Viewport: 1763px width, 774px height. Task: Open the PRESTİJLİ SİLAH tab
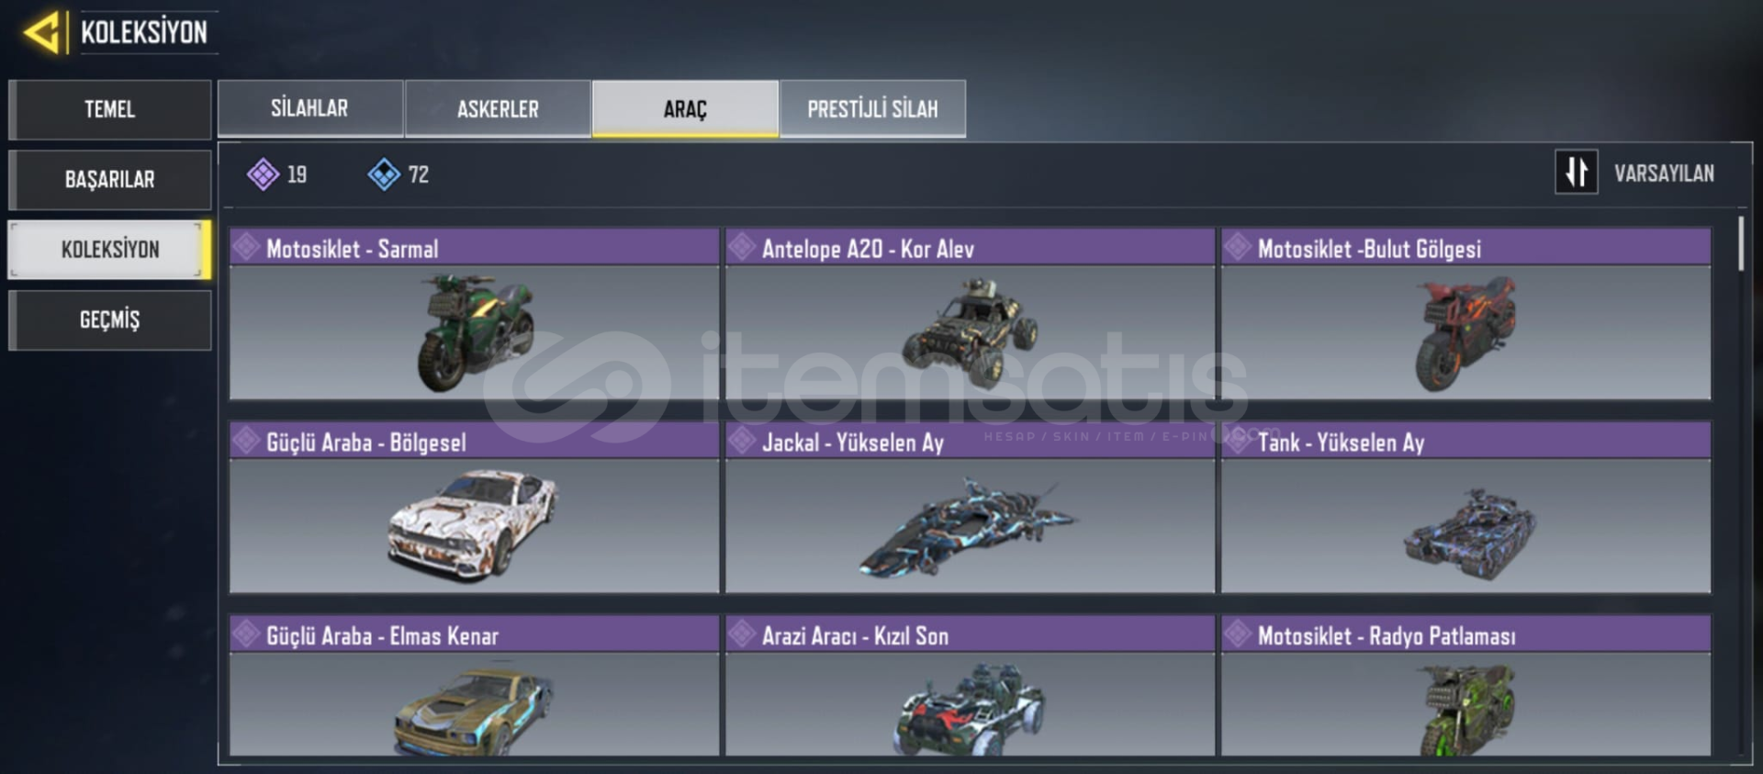tap(872, 108)
